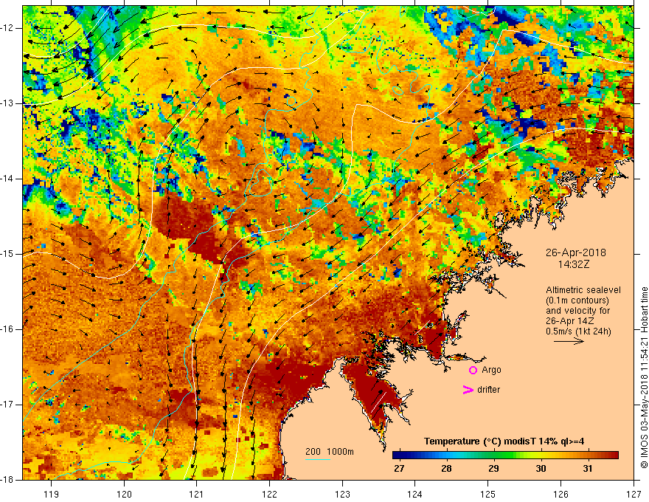Viewport: 649px width, 502px height.
Task: Click the Altimetric sealevel caption line
Action: (583, 290)
